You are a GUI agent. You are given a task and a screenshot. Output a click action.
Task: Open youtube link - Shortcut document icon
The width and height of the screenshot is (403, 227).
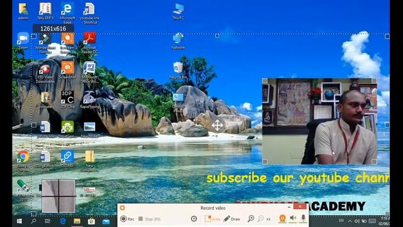click(89, 13)
